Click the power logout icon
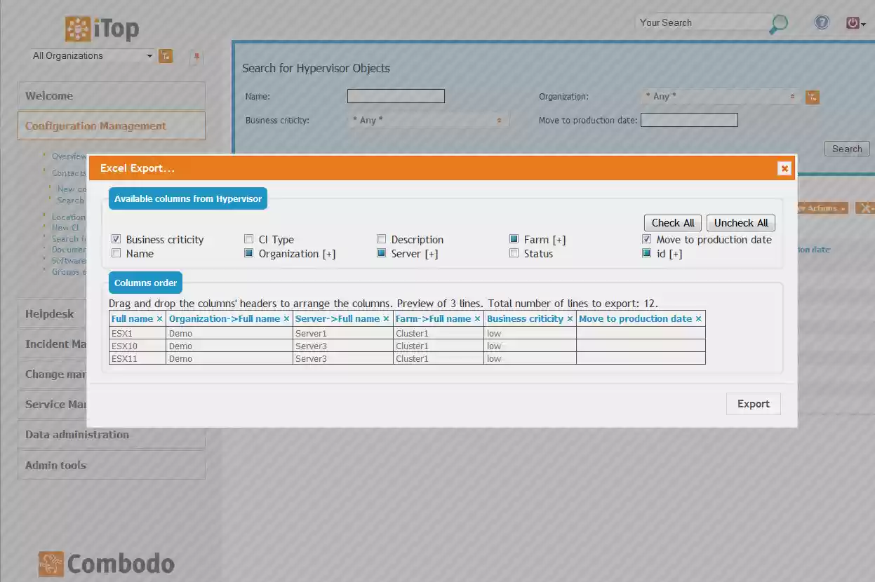Image resolution: width=875 pixels, height=582 pixels. [851, 22]
